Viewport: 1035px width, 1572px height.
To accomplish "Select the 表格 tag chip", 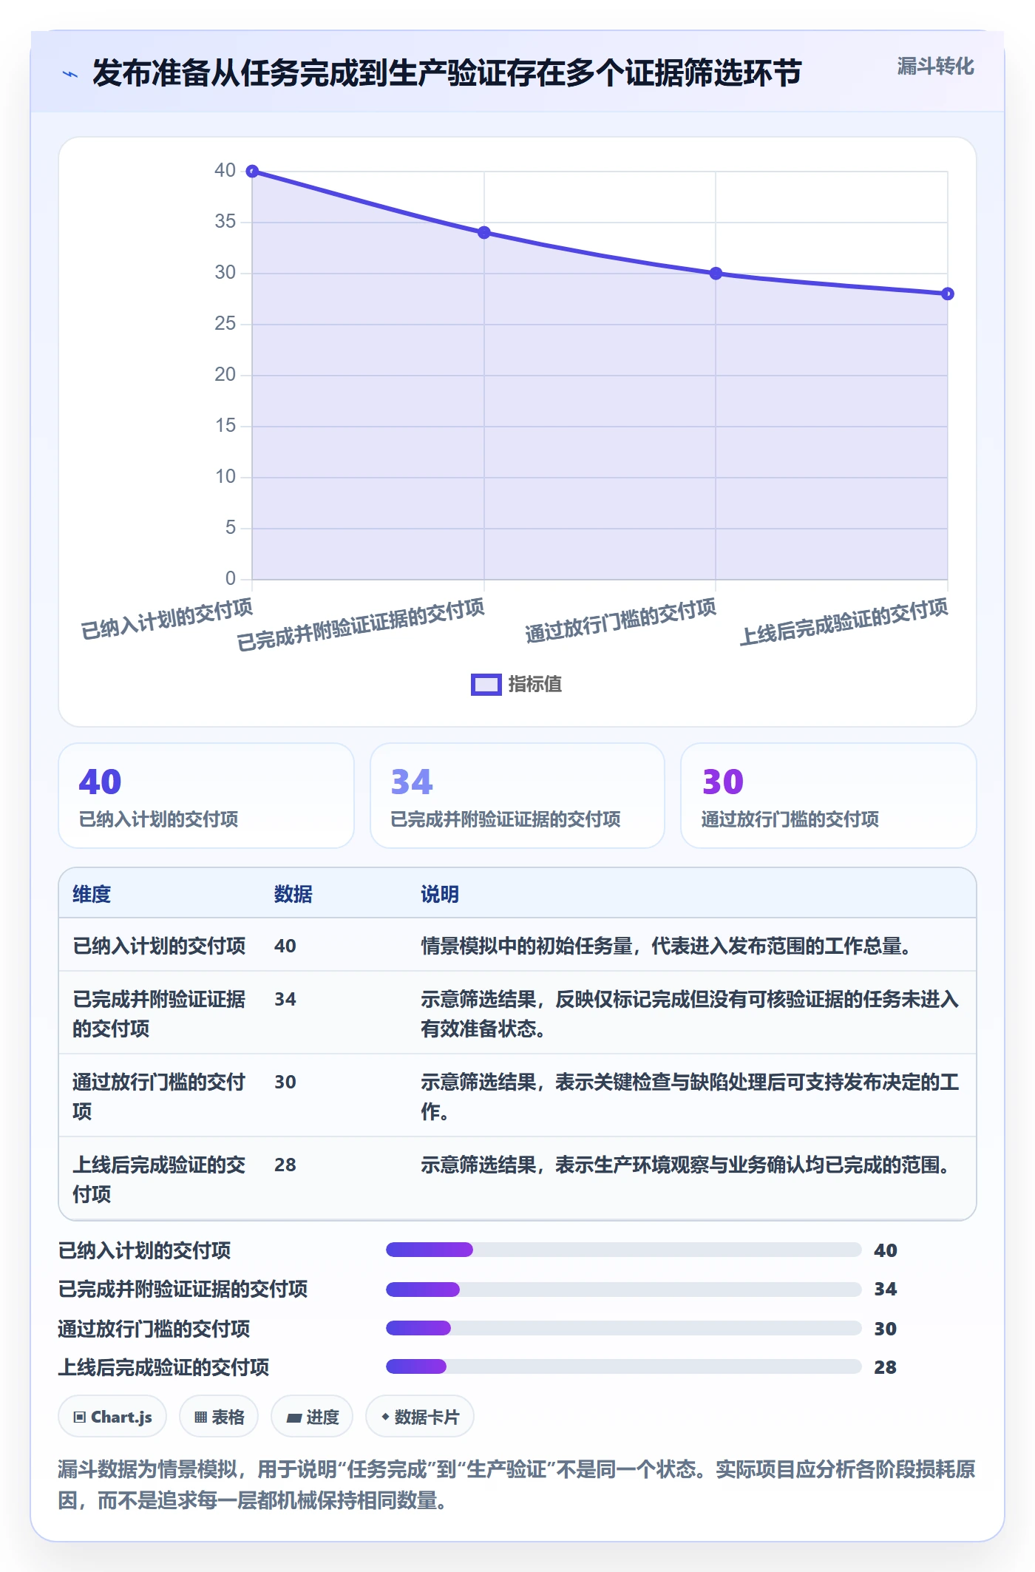I will (x=219, y=1417).
